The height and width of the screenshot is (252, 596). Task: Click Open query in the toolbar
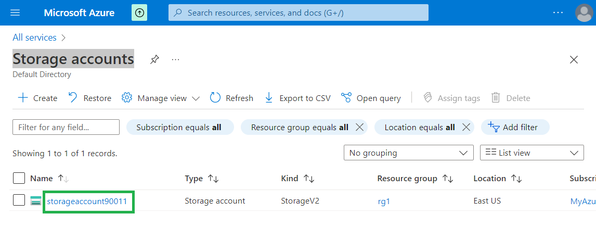[x=371, y=98]
